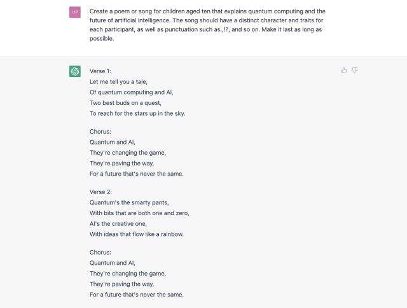The width and height of the screenshot is (407, 308).
Task: Click the second "Chorus:" heading
Action: [101, 253]
